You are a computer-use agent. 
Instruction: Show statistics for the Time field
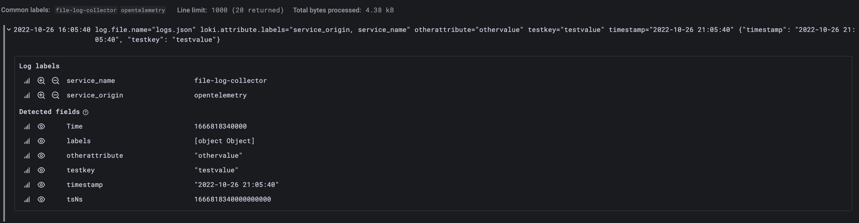(x=27, y=126)
